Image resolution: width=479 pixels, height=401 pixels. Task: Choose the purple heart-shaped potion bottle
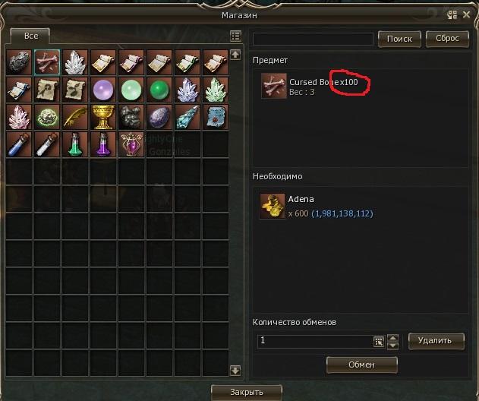[131, 144]
